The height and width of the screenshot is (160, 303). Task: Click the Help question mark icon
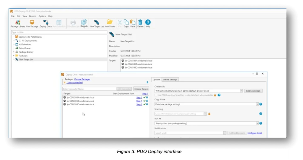click(148, 24)
